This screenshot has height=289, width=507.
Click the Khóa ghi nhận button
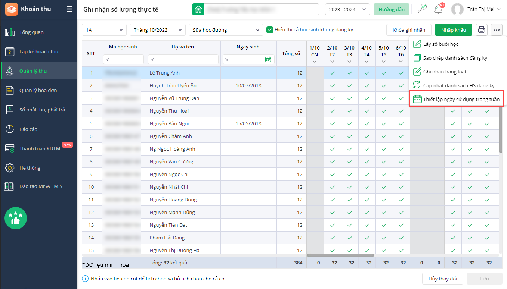[409, 30]
